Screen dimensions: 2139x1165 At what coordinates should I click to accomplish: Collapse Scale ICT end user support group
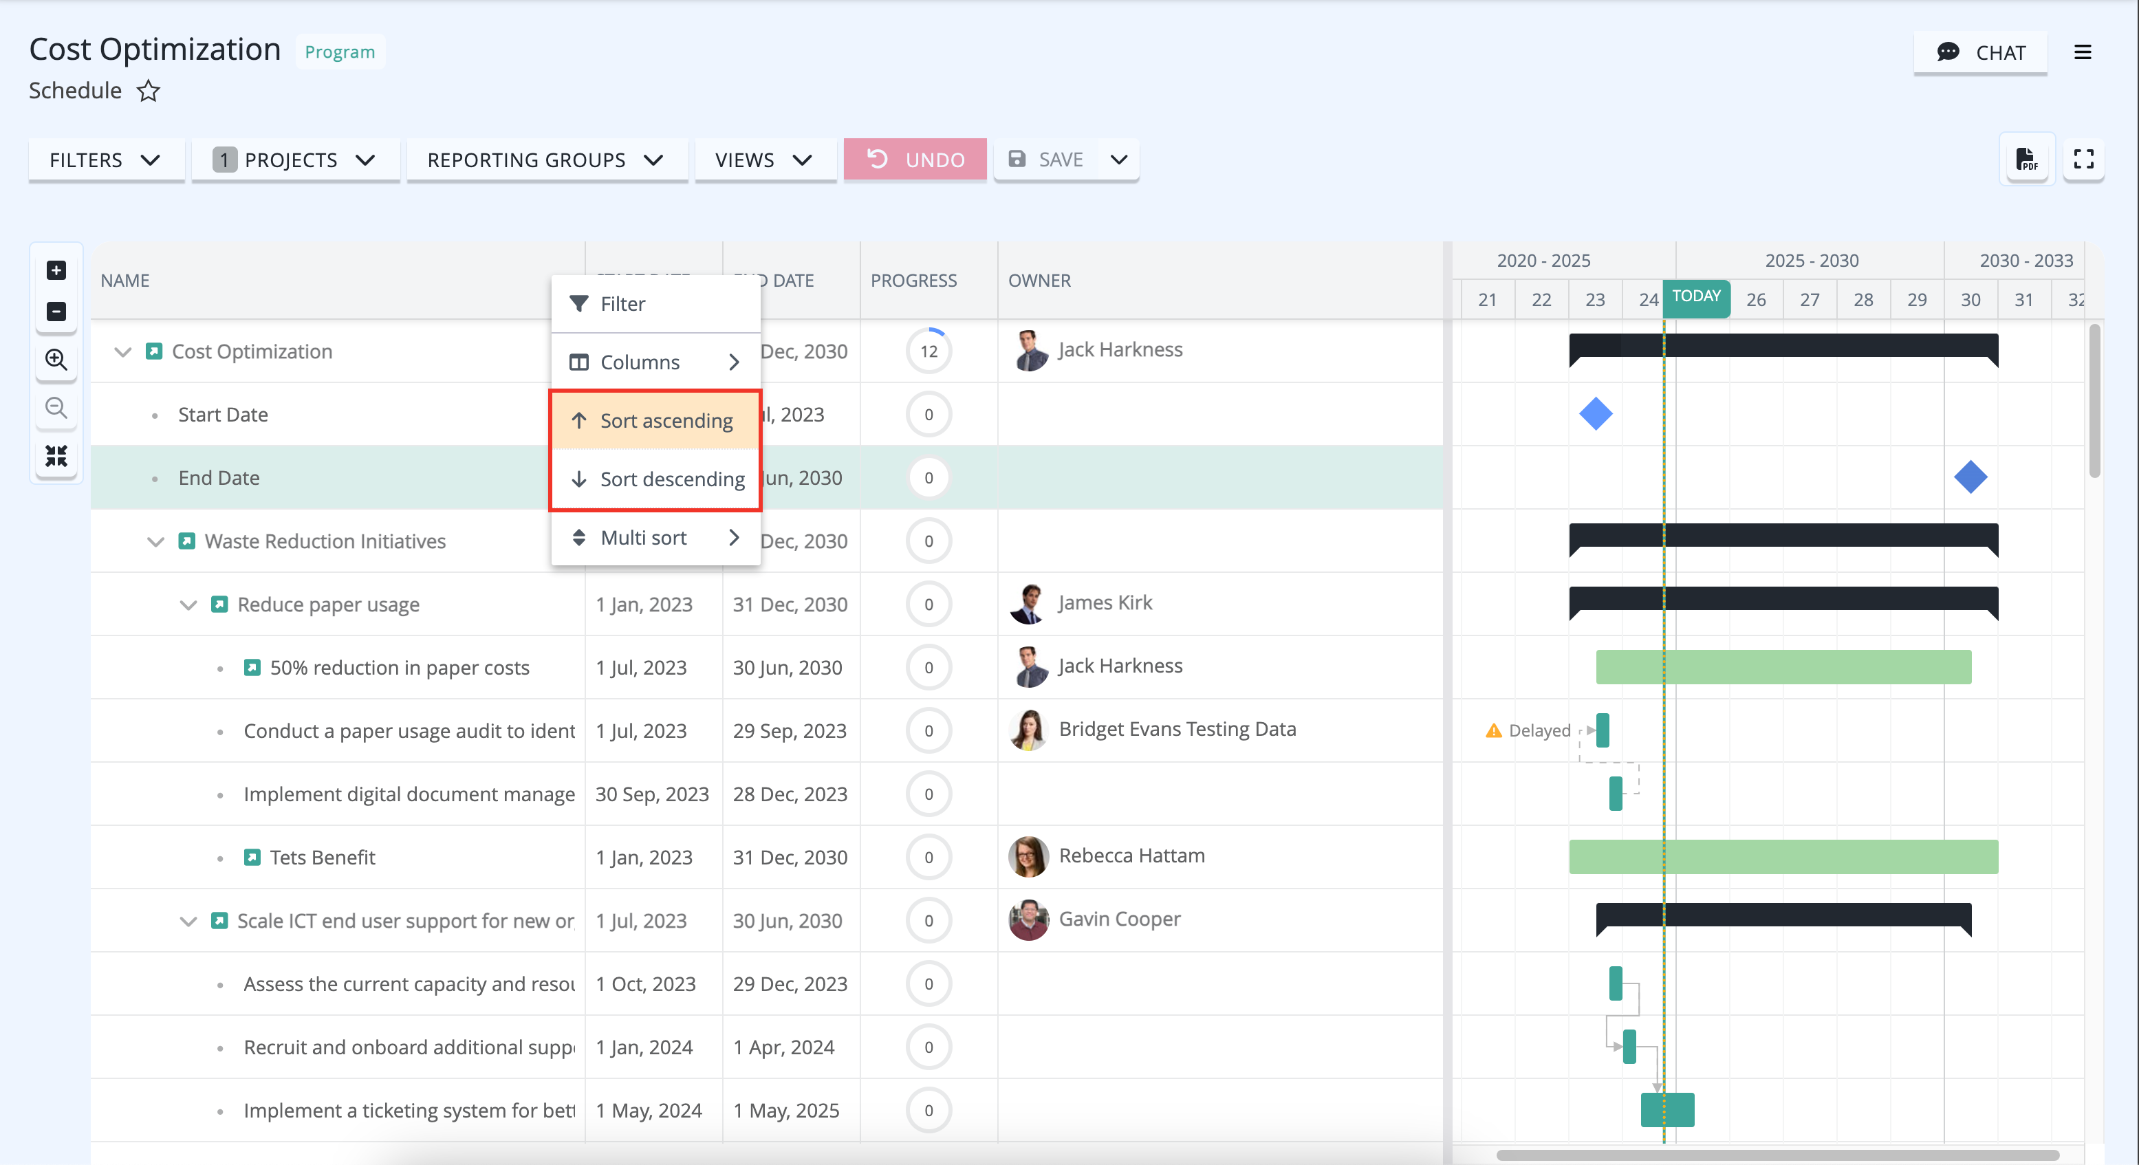[x=188, y=921]
